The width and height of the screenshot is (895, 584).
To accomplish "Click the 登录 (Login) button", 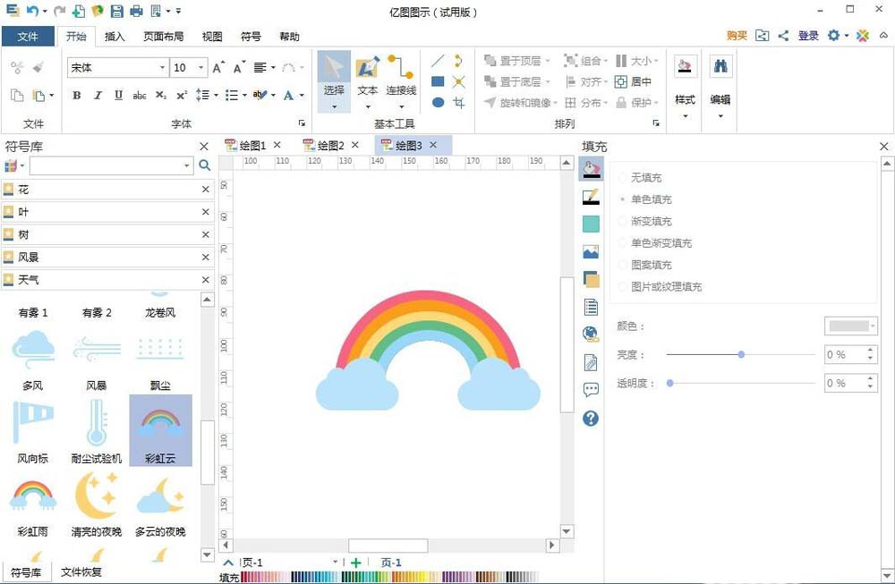I will (808, 36).
